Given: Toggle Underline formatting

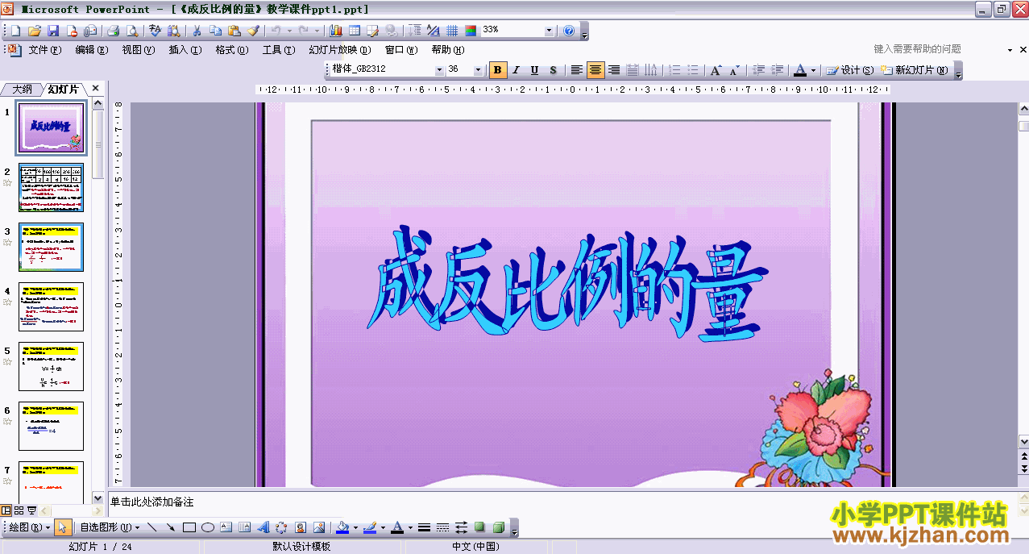Looking at the screenshot, I should point(535,70).
